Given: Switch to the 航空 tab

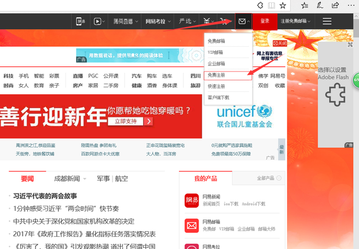Looking at the screenshot, I should tap(122, 179).
